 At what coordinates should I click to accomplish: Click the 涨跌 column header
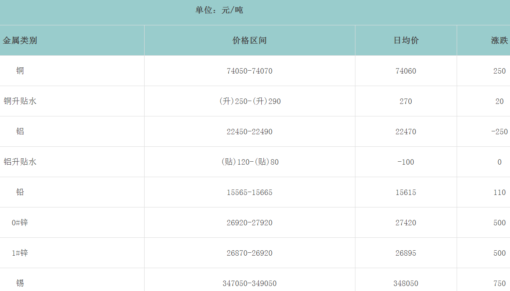pyautogui.click(x=499, y=40)
